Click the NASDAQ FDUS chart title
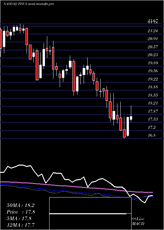 pyautogui.click(x=29, y=4)
